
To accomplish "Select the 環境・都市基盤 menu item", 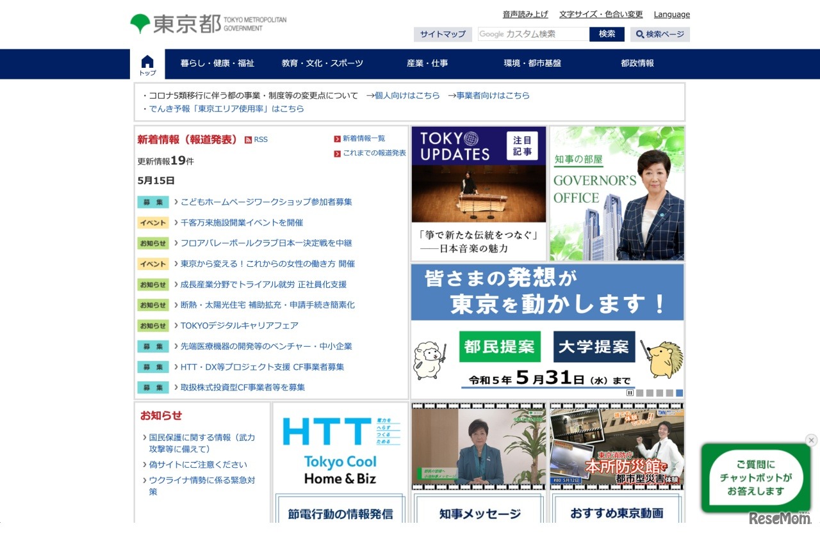I will tap(532, 63).
